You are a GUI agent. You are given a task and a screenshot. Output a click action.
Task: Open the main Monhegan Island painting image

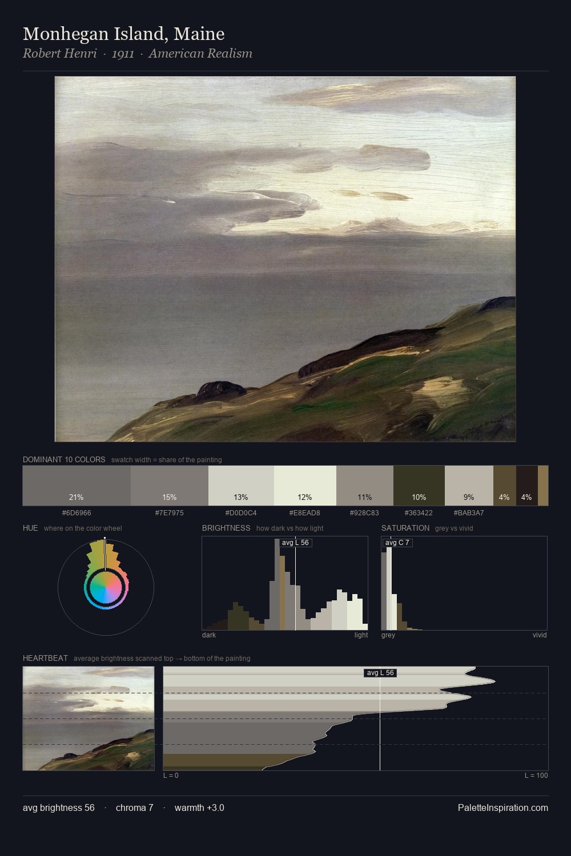285,259
